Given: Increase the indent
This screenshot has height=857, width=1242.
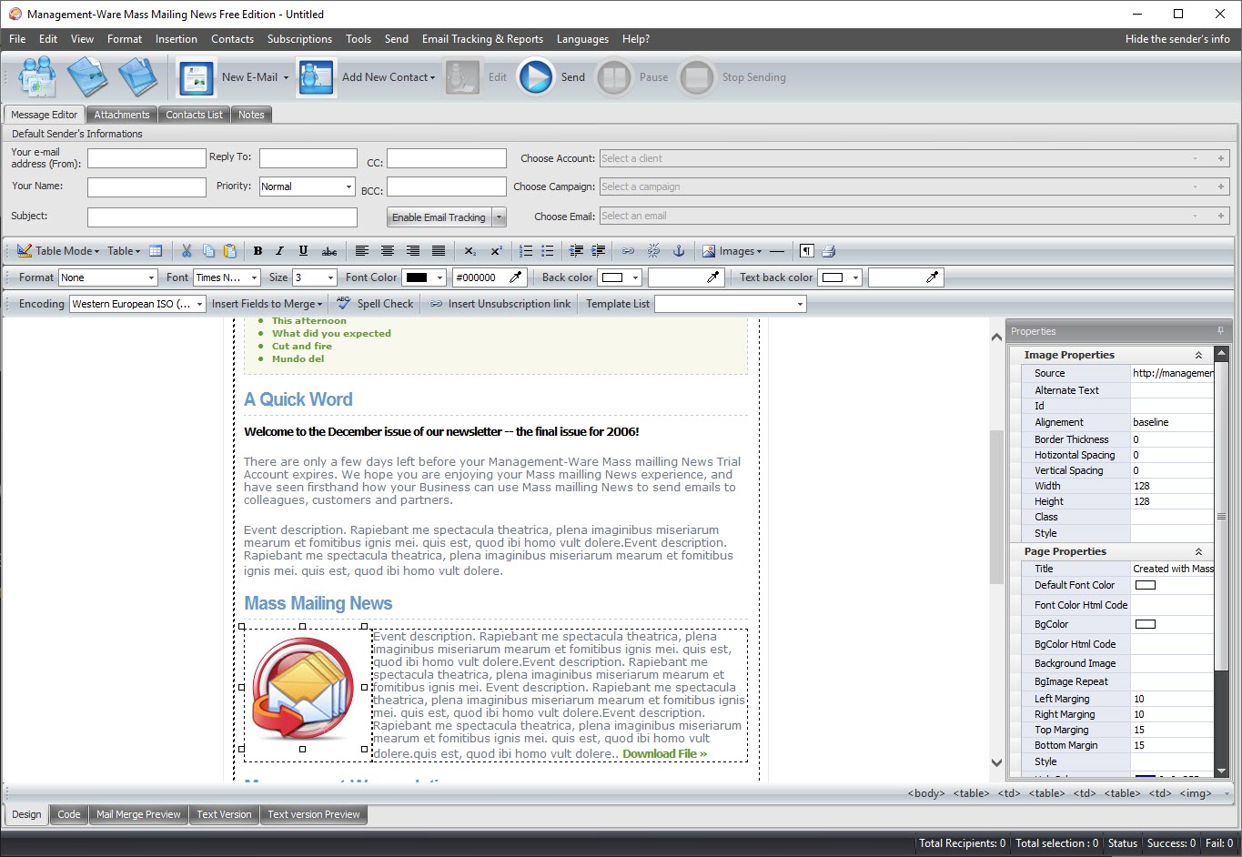Looking at the screenshot, I should coord(599,251).
